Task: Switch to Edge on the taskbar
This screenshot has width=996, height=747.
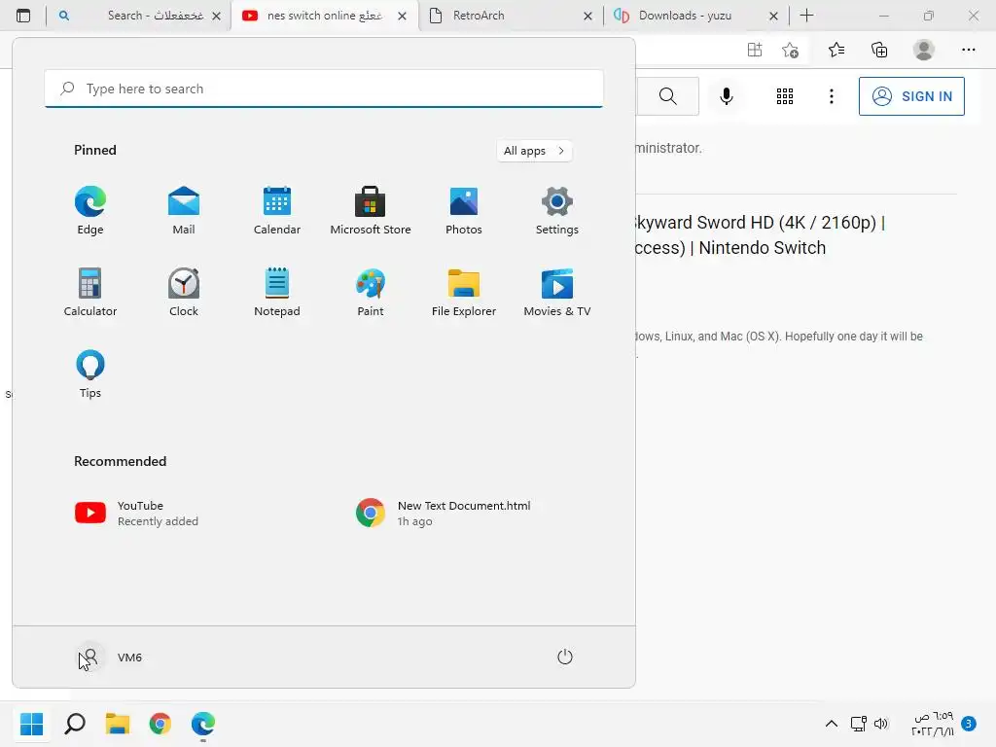Action: pos(203,724)
